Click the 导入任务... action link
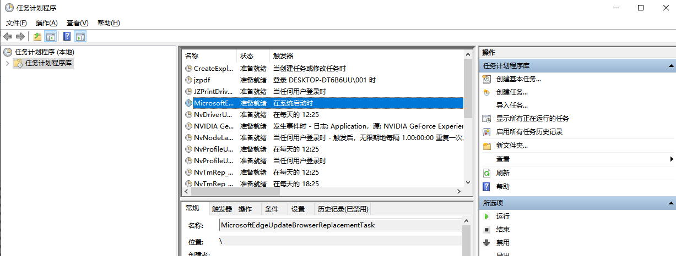The height and width of the screenshot is (256, 676). (512, 105)
